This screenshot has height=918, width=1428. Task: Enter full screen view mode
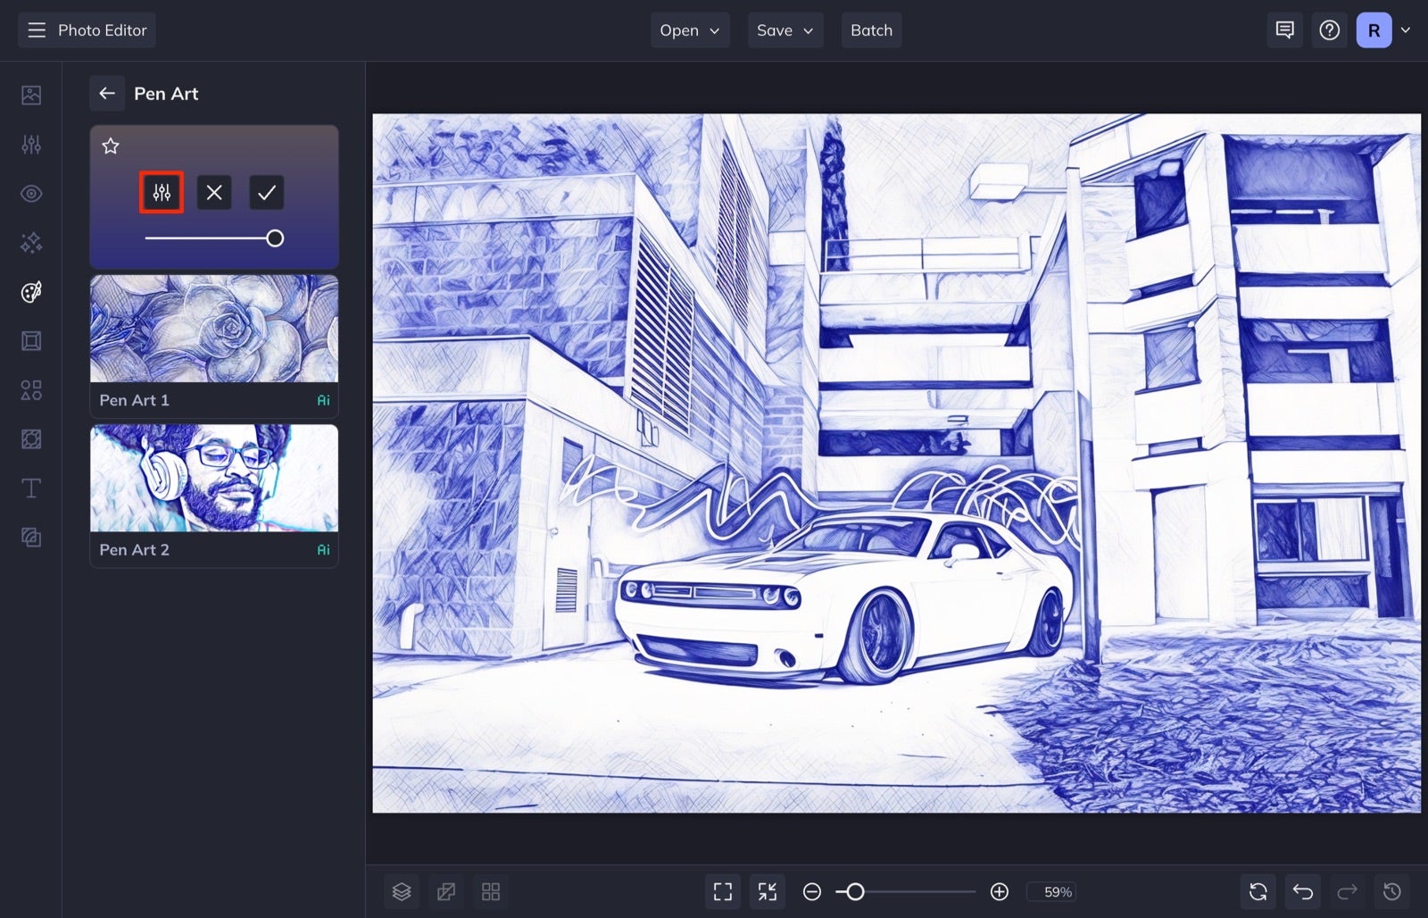pos(722,890)
